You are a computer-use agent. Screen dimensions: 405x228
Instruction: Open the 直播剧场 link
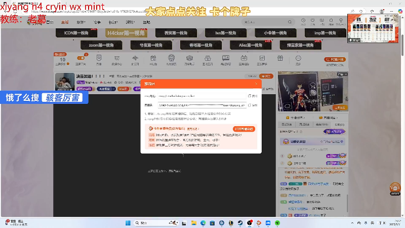tap(329, 118)
